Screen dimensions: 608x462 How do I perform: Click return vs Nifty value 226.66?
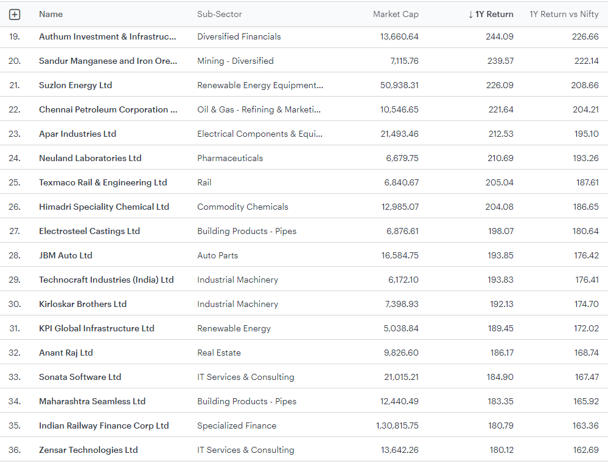tap(585, 37)
